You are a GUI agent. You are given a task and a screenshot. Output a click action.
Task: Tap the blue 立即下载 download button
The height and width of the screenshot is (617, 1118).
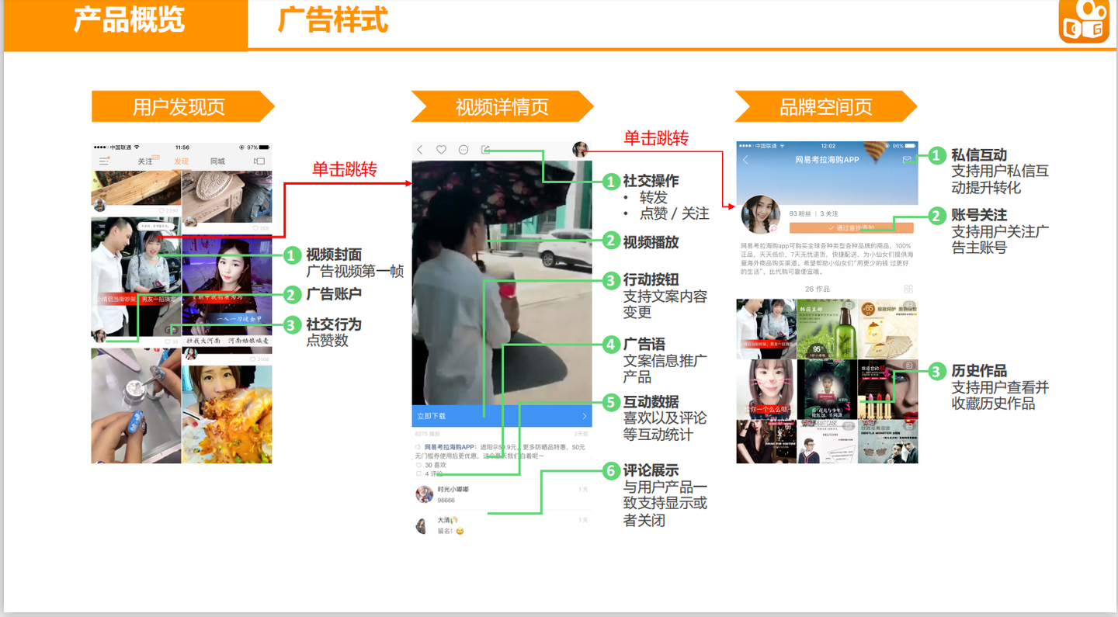501,416
